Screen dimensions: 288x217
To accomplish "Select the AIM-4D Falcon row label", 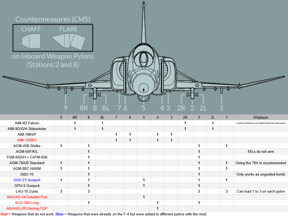I will [x=27, y=123].
